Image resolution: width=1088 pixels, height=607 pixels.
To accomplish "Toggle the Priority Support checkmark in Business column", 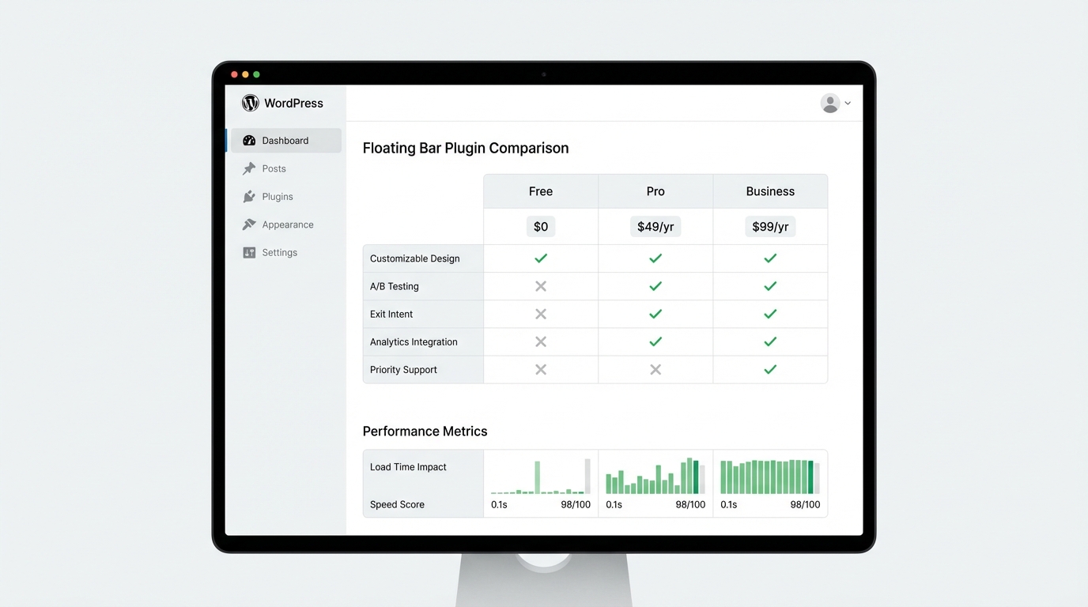I will click(769, 369).
